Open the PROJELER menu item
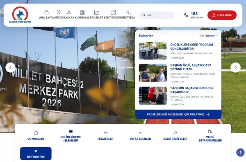The image size is (246, 162). pos(97,18)
